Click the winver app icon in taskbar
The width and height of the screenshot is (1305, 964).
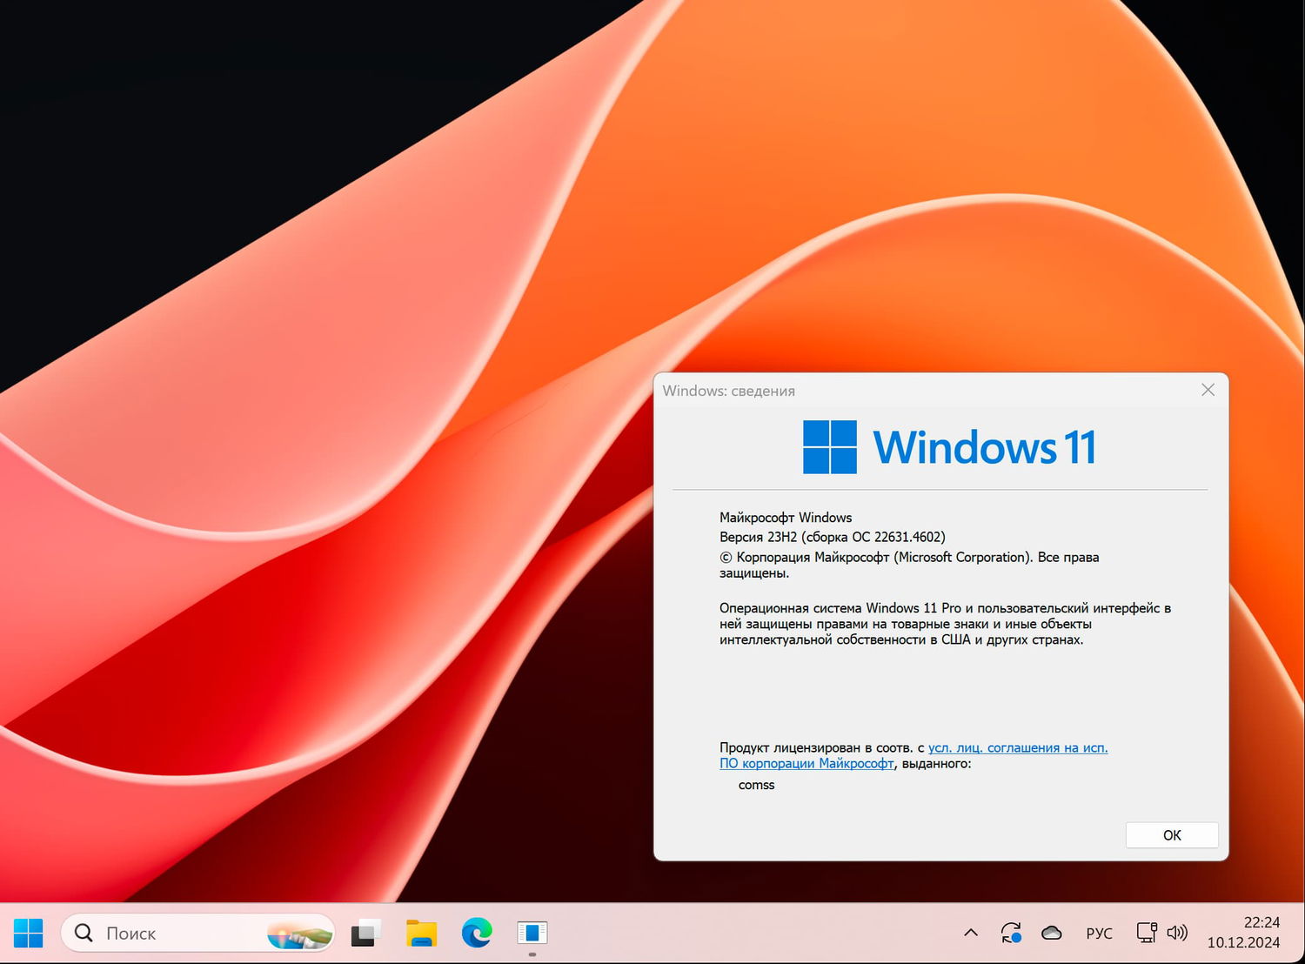[532, 933]
